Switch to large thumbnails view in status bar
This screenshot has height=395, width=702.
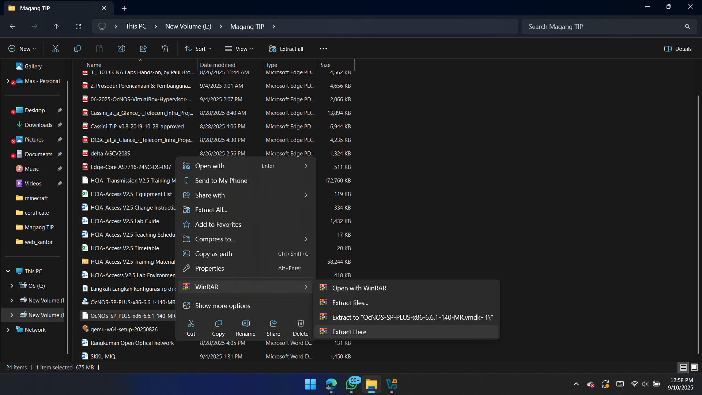click(694, 367)
